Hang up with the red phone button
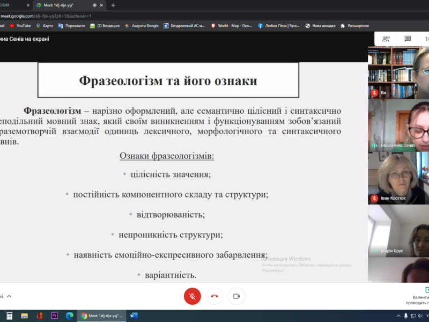429x322 pixels. pyautogui.click(x=214, y=296)
